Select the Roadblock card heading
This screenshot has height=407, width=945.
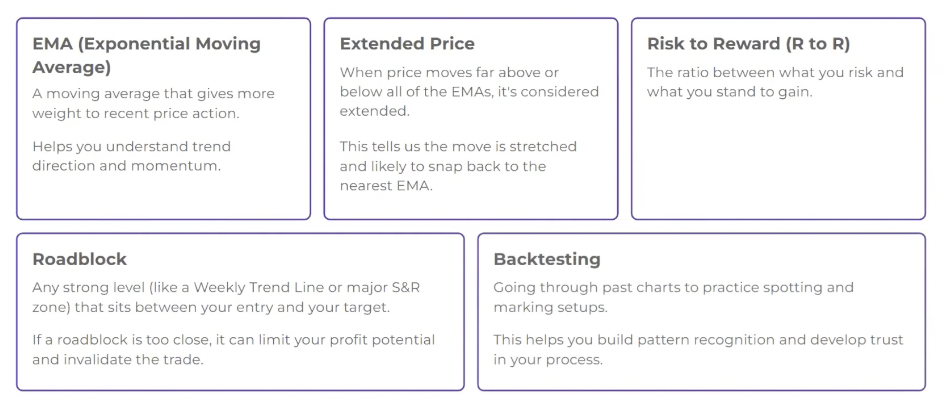point(79,259)
